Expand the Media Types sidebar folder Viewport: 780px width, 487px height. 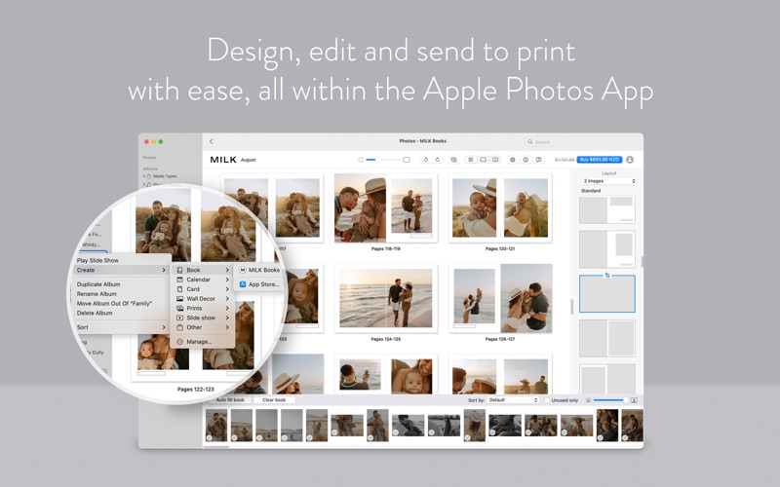click(144, 176)
